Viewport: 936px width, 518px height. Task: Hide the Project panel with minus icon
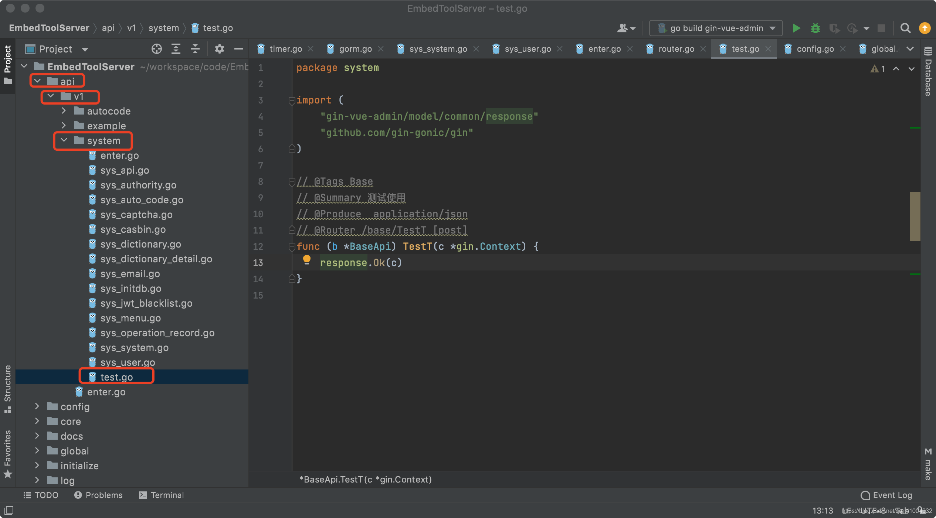click(x=239, y=49)
